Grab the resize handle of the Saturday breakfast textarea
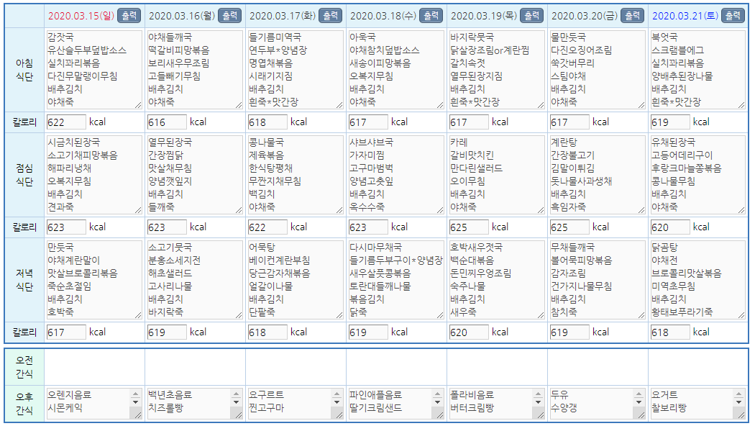755x426 pixels. [741, 104]
